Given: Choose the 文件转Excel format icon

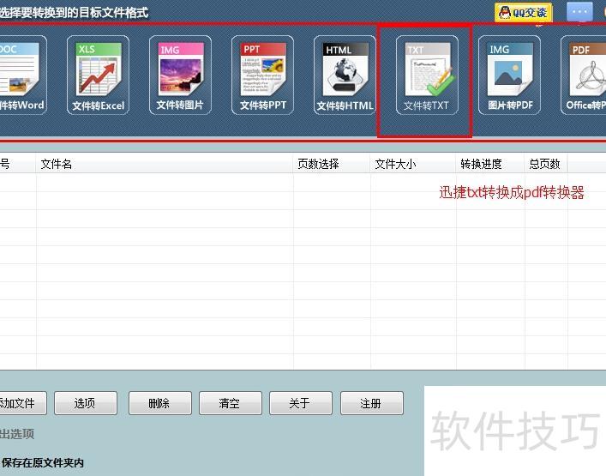Looking at the screenshot, I should pos(98,75).
